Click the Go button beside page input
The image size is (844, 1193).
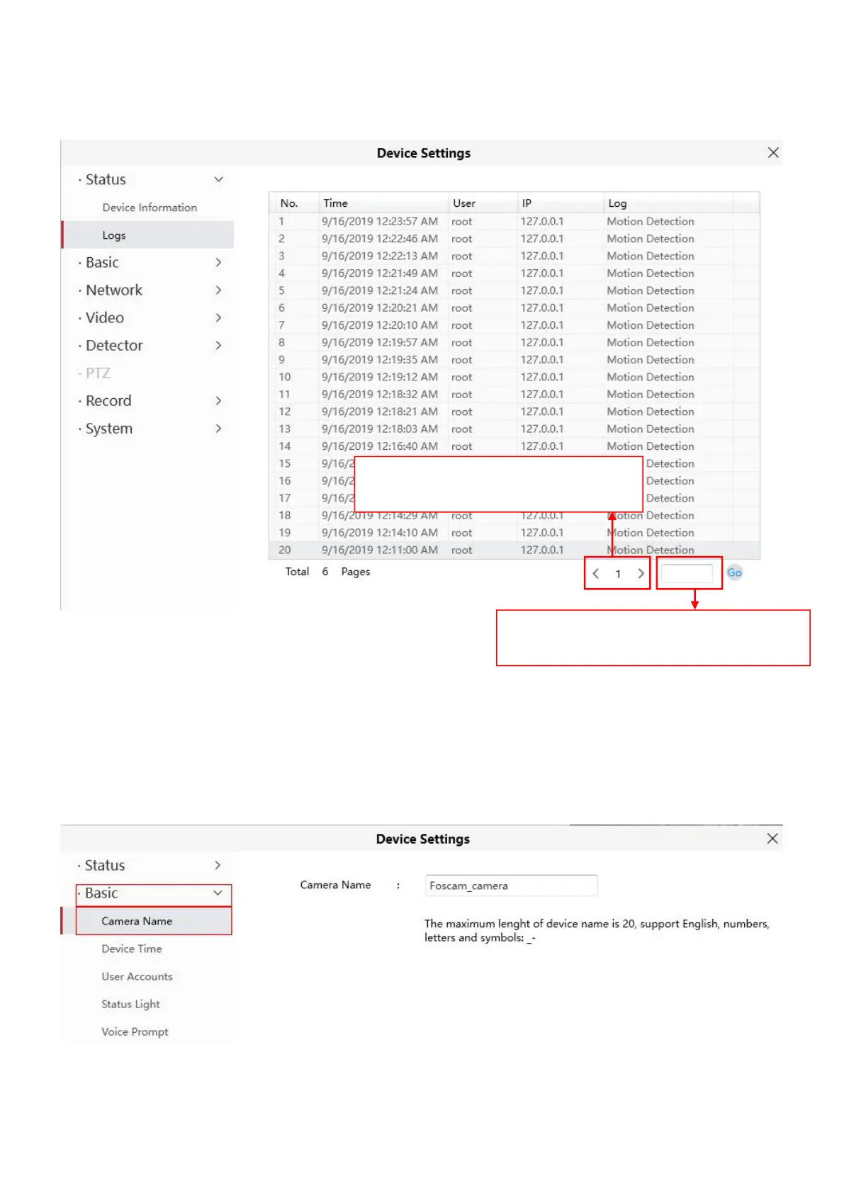(x=734, y=572)
